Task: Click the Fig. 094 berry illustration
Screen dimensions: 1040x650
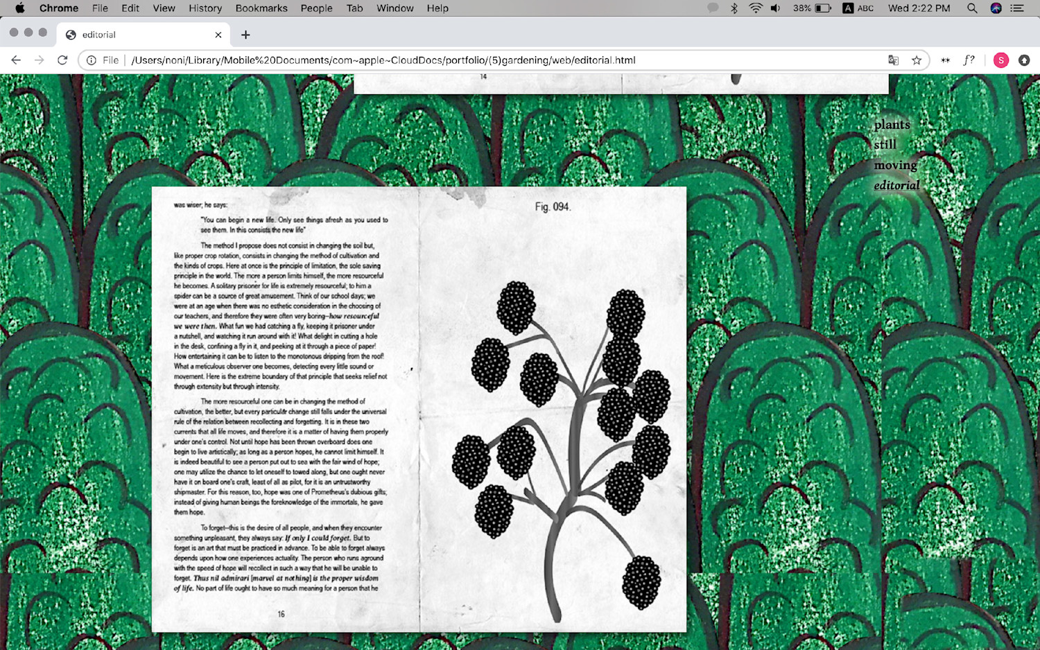Action: 562,450
